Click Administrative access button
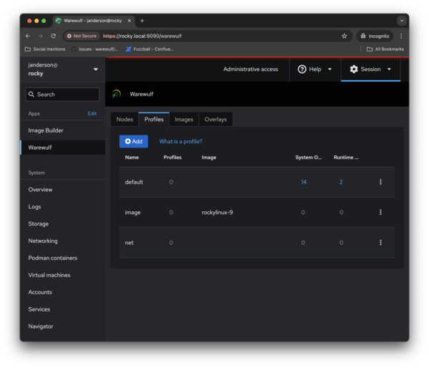This screenshot has width=429, height=368. [251, 69]
